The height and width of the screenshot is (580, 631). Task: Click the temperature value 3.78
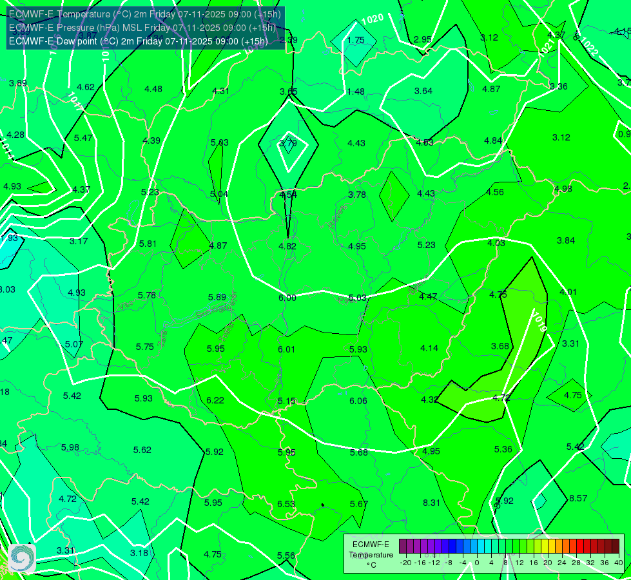coord(357,195)
